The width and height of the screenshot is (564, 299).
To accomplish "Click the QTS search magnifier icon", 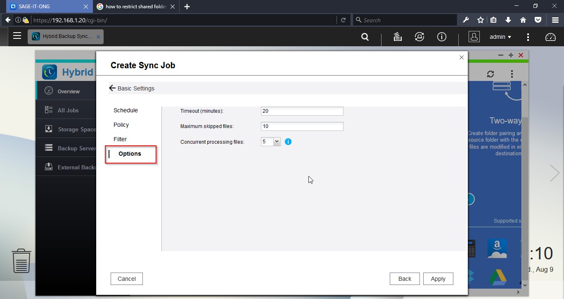I will click(365, 37).
